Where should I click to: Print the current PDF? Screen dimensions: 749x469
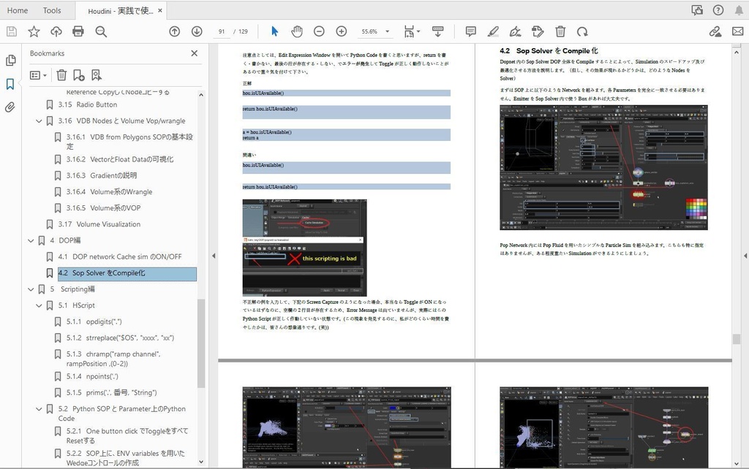click(x=78, y=31)
